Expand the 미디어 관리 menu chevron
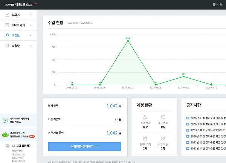Viewport: 226px width, 163px height. click(x=31, y=25)
